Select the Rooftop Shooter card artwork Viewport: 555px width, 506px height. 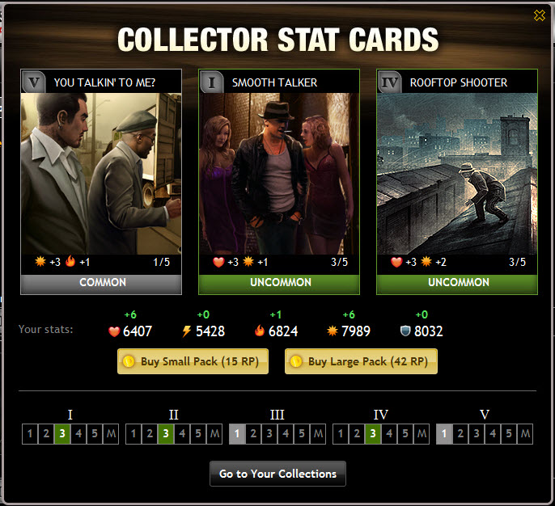pyautogui.click(x=457, y=174)
